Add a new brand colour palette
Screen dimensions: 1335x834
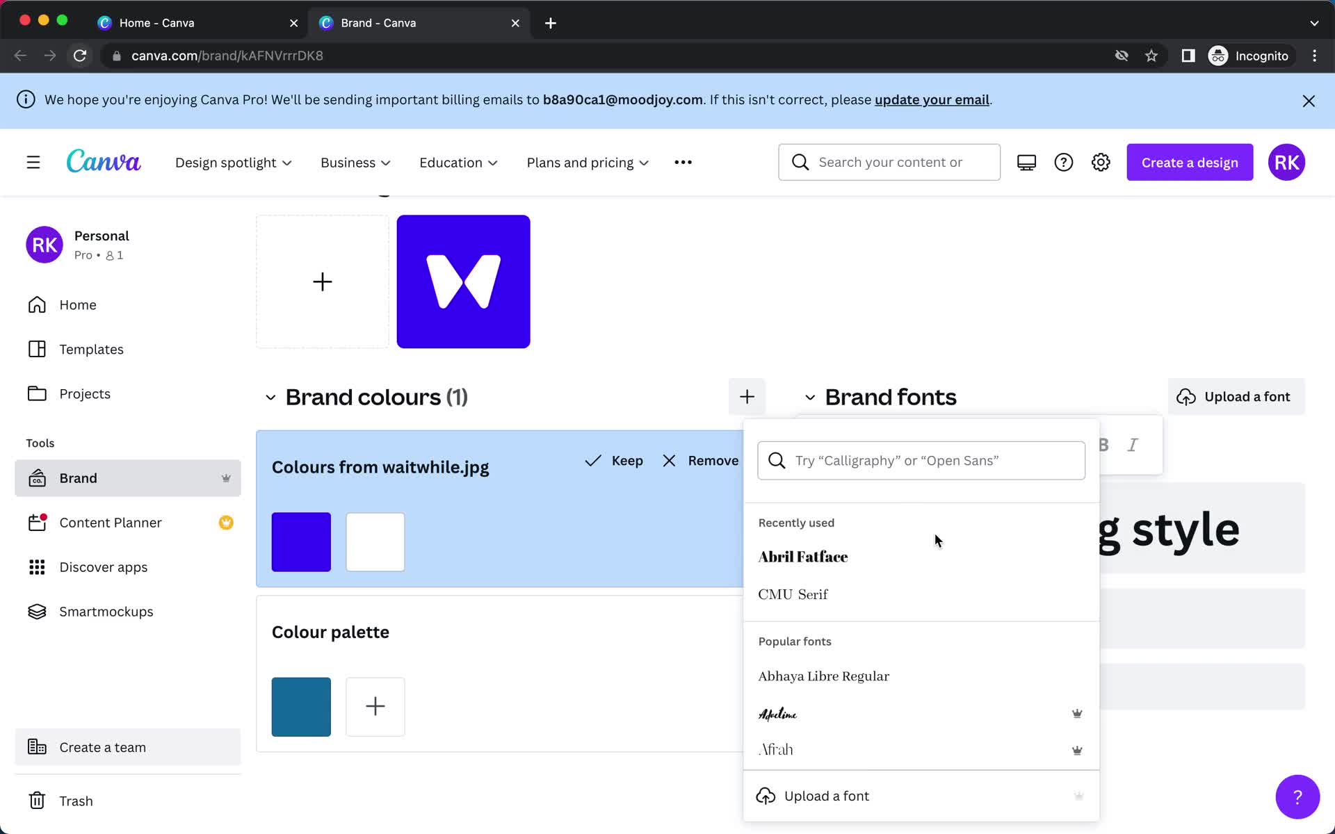pyautogui.click(x=747, y=397)
